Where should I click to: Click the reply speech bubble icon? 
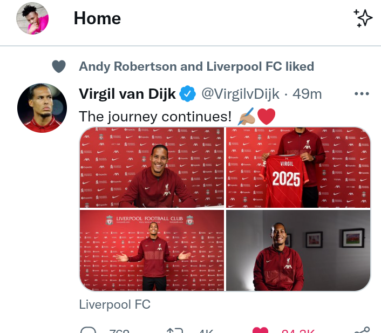coord(88,330)
